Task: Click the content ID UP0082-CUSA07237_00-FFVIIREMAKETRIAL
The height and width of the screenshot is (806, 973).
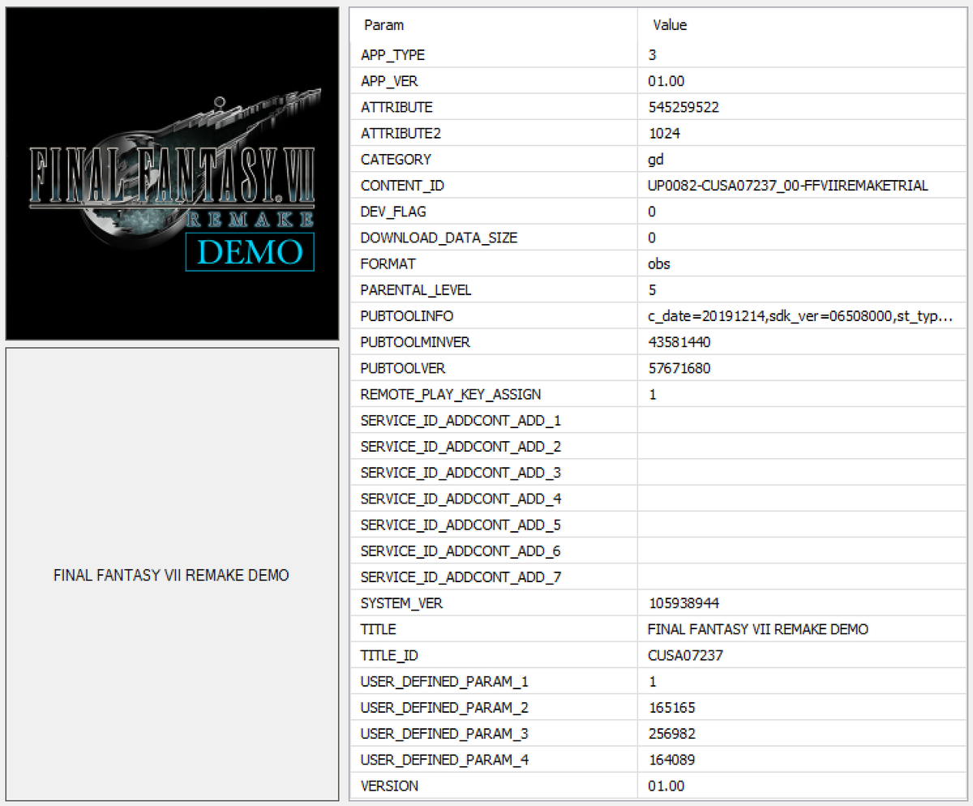Action: [x=788, y=186]
